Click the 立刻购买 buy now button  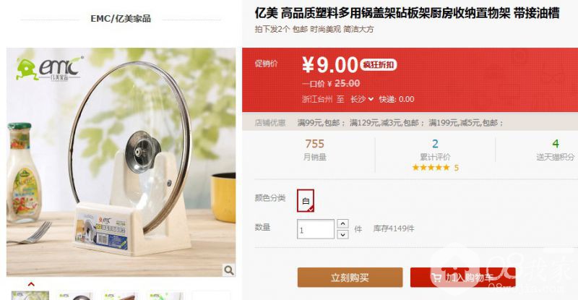[350, 278]
